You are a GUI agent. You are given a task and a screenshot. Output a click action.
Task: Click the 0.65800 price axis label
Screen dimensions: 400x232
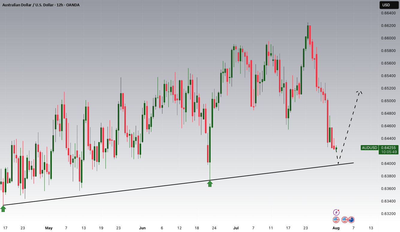(x=389, y=51)
